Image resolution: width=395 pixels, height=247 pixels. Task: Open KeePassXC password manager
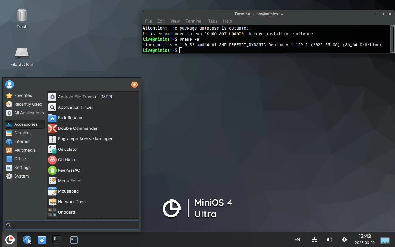(x=93, y=170)
